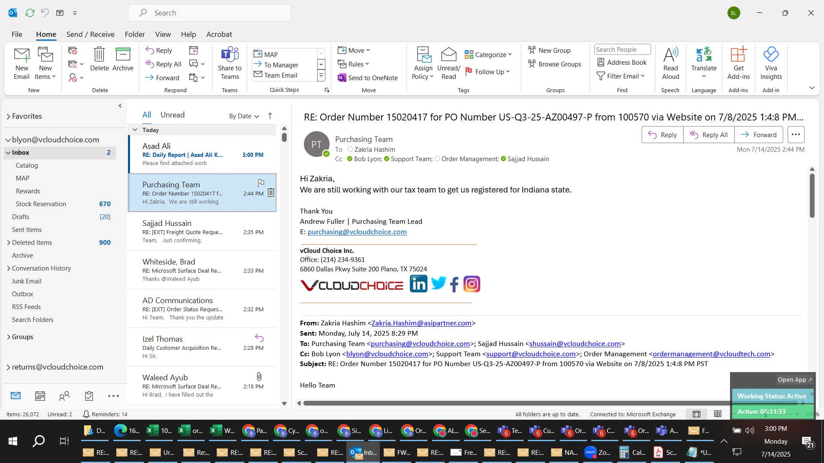Switch to People view in navigation bar
The image size is (824, 463).
64,396
